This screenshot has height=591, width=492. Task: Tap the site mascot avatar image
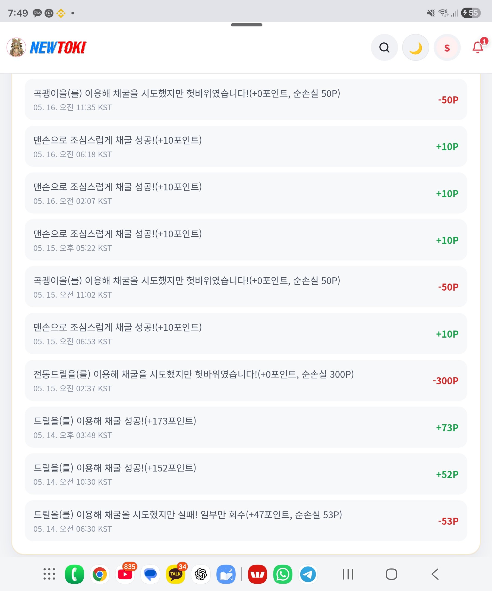pyautogui.click(x=16, y=47)
